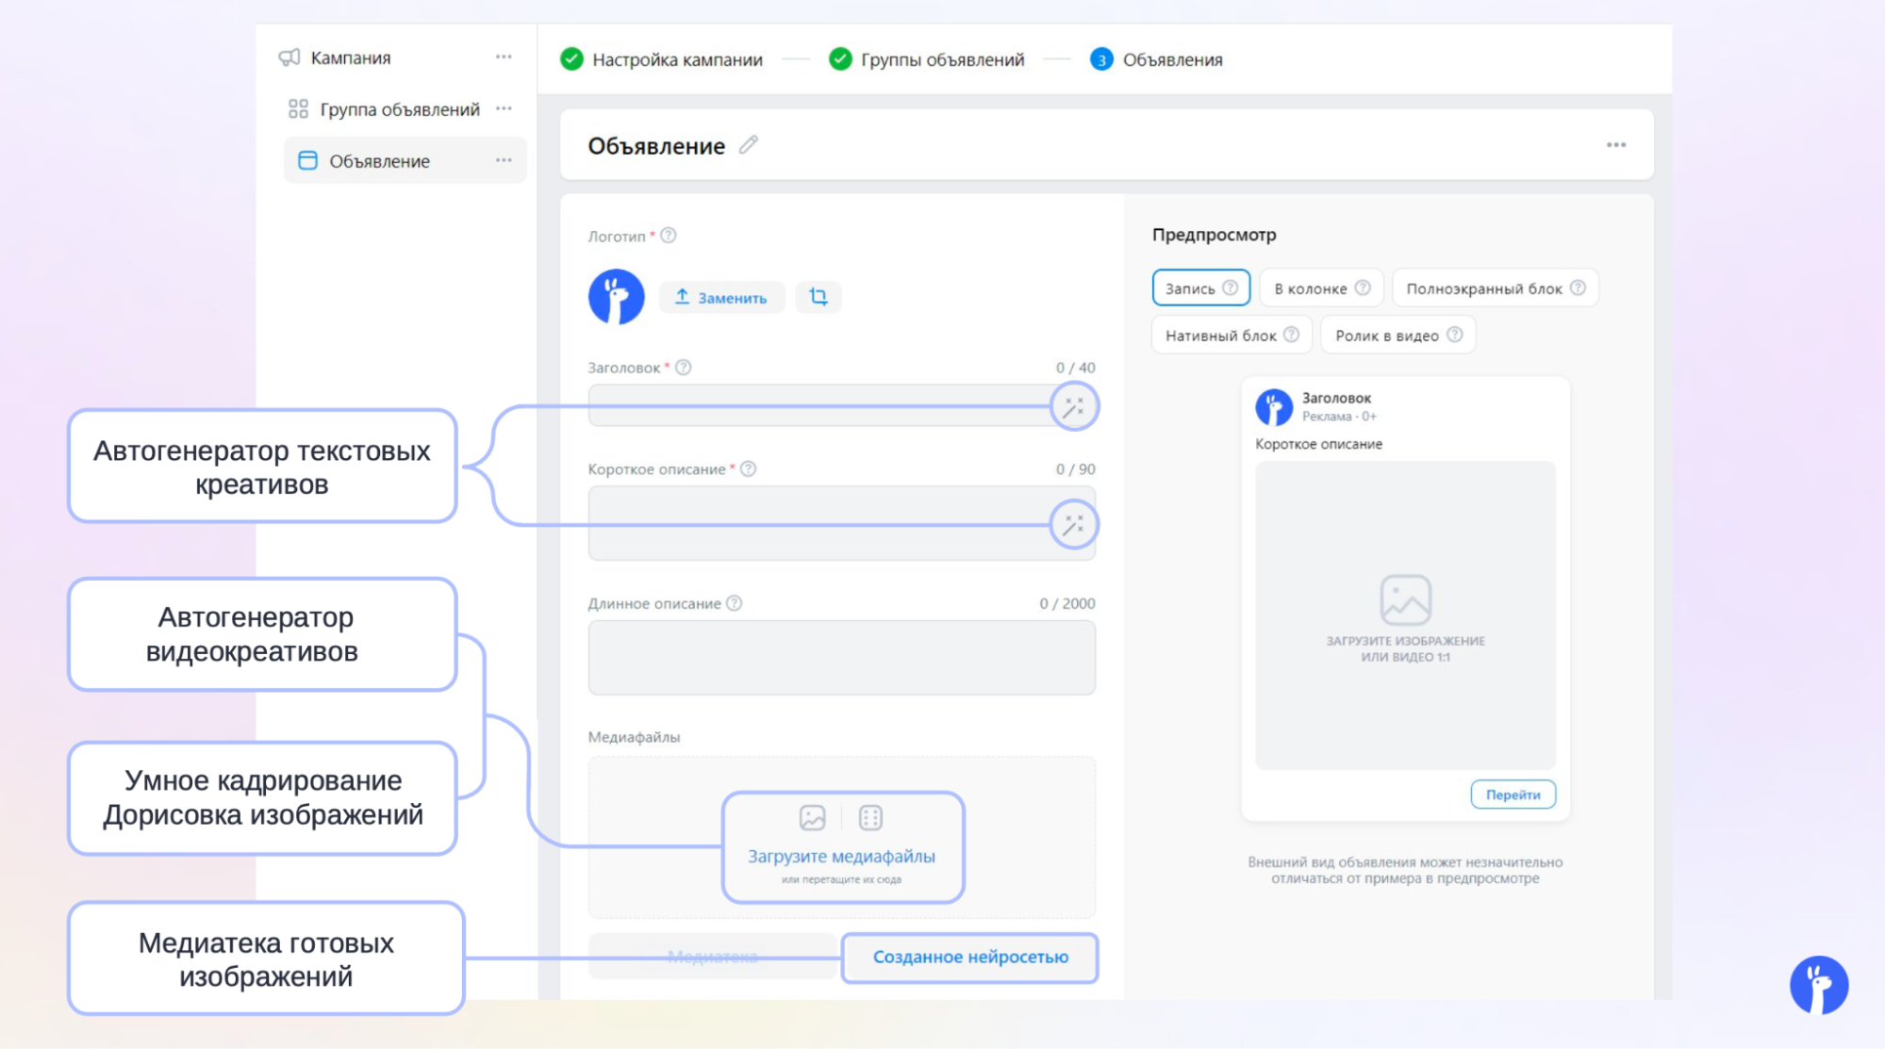Image resolution: width=1885 pixels, height=1049 pixels.
Task: Generate Заголовок text with magic wand
Action: (x=1074, y=407)
